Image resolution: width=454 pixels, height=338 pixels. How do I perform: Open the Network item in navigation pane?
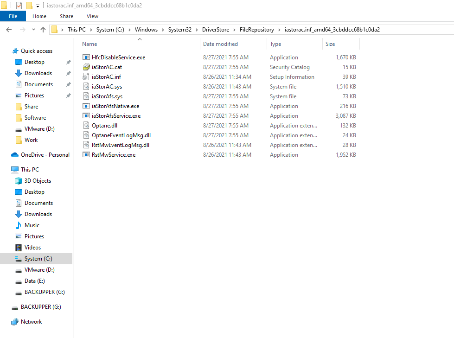[32, 321]
